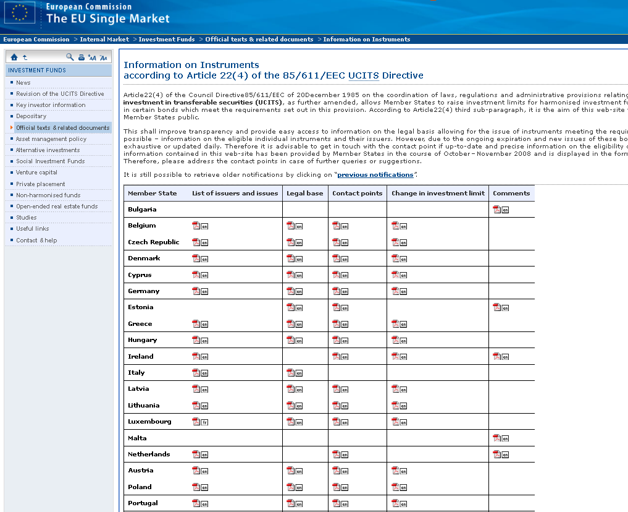Image resolution: width=628 pixels, height=512 pixels.
Task: Click the UCITS abbreviation in page heading
Action: click(x=364, y=75)
